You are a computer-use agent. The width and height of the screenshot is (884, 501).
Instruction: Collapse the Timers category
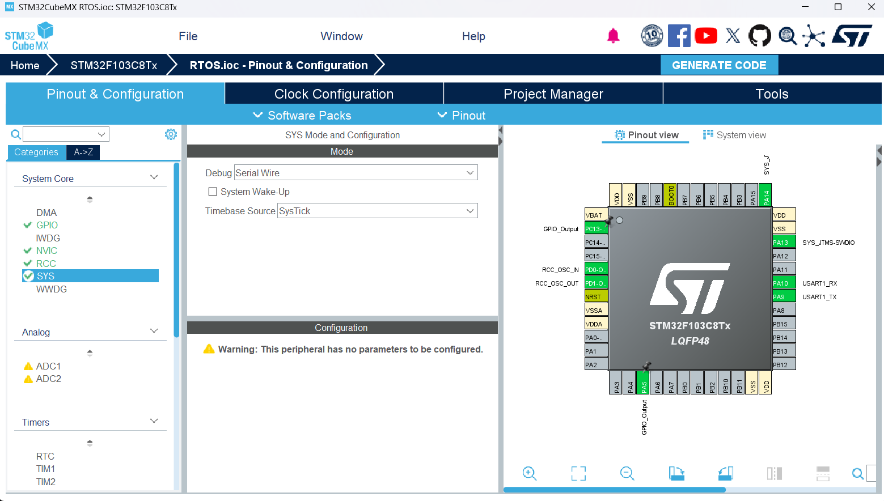tap(154, 421)
